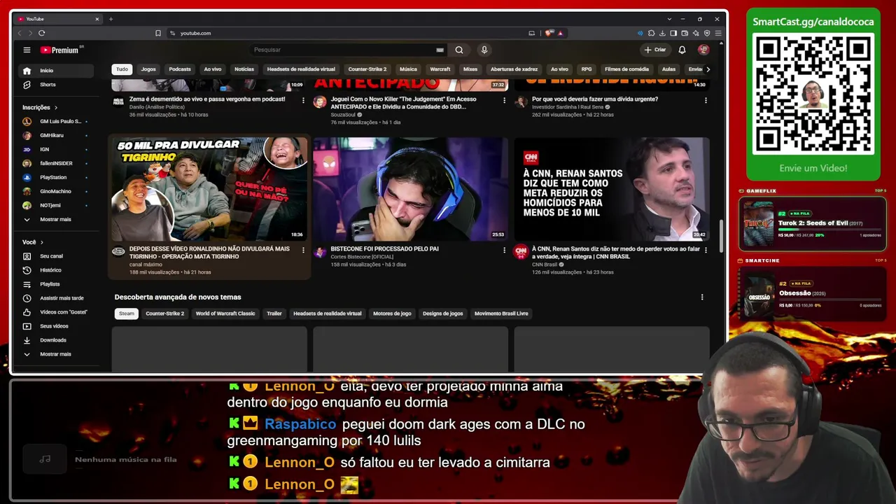Open the notifications bell
Viewport: 896px width, 504px height.
[682, 50]
